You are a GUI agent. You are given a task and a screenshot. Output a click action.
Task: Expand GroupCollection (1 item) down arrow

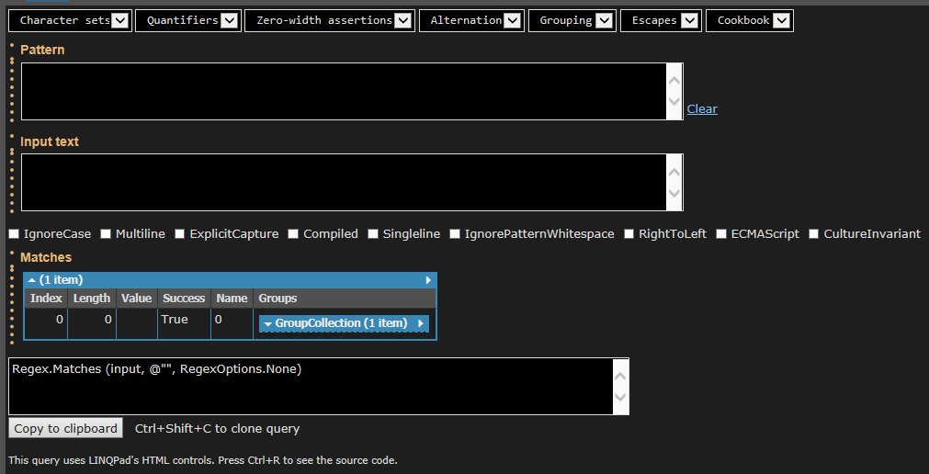tap(267, 323)
